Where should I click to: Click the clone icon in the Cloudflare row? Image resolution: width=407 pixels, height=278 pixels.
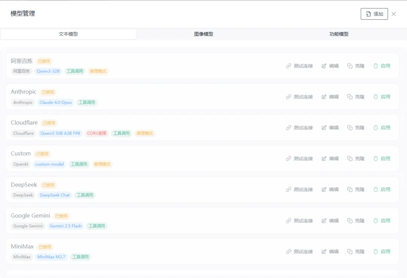click(350, 128)
